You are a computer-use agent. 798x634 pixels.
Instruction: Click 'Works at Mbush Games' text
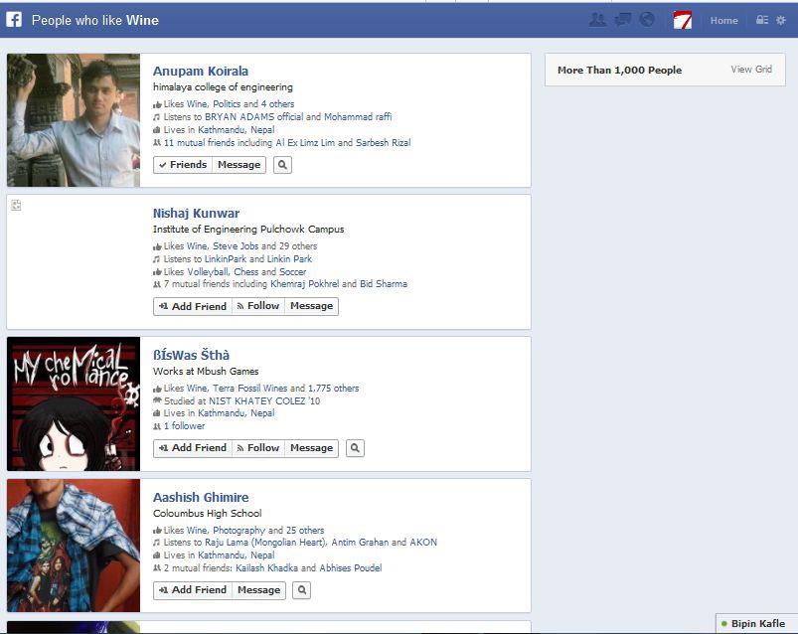click(x=206, y=371)
